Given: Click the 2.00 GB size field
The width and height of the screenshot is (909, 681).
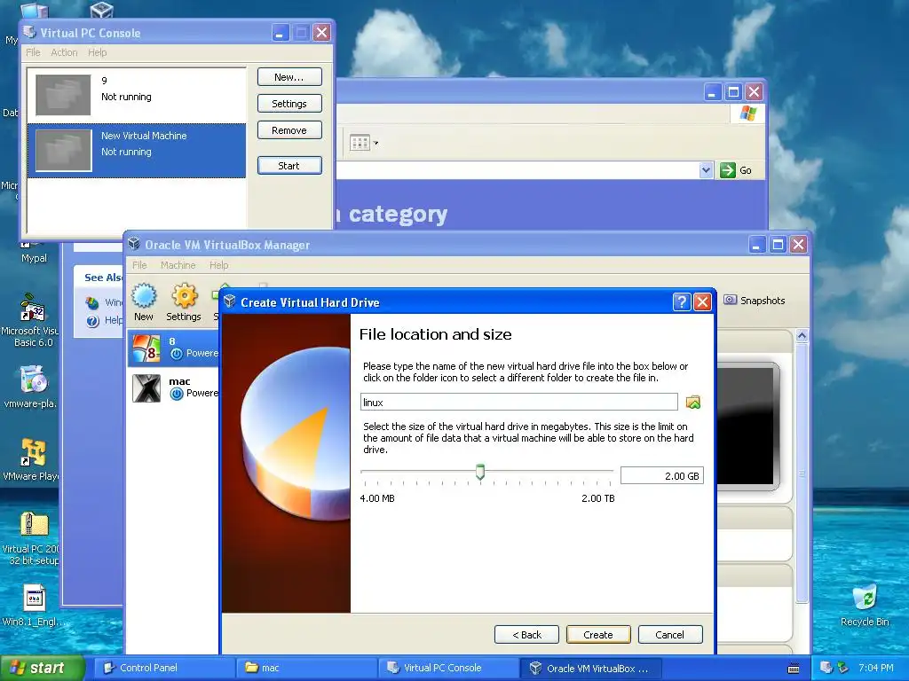Looking at the screenshot, I should [x=661, y=475].
